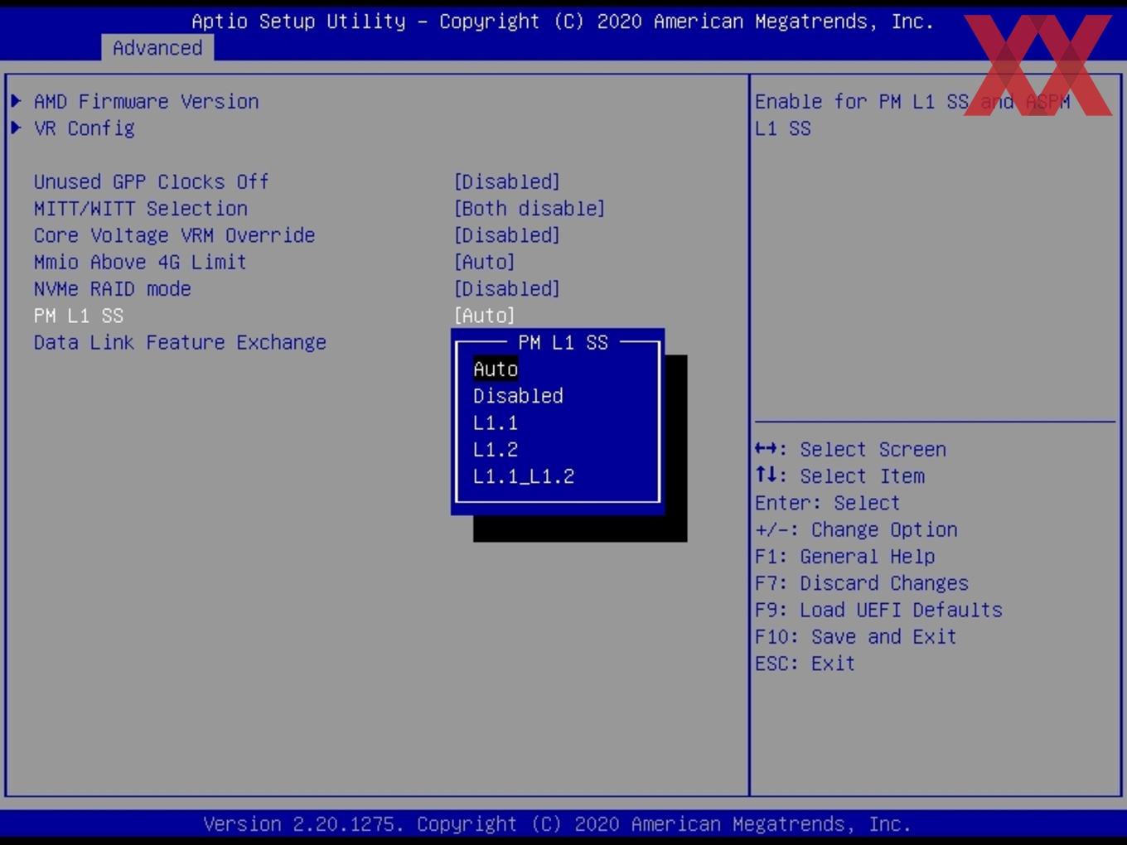Click the +/-: Change Option hint
Screen dimensions: 1127x845
pos(856,529)
